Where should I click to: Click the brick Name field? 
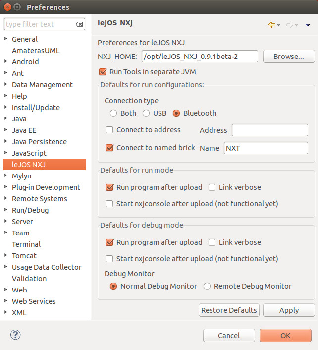(266, 148)
